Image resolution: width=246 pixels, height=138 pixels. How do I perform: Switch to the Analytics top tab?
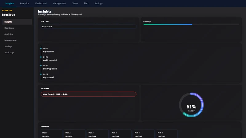(x=25, y=3)
